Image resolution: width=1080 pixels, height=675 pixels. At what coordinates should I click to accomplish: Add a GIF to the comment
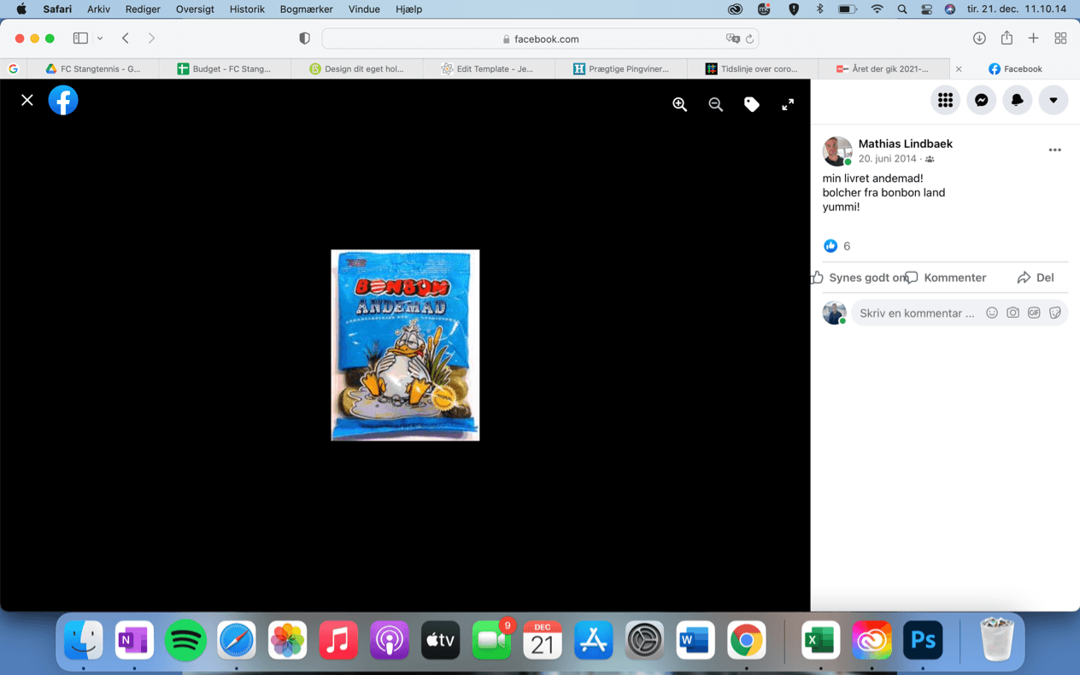pos(1034,313)
